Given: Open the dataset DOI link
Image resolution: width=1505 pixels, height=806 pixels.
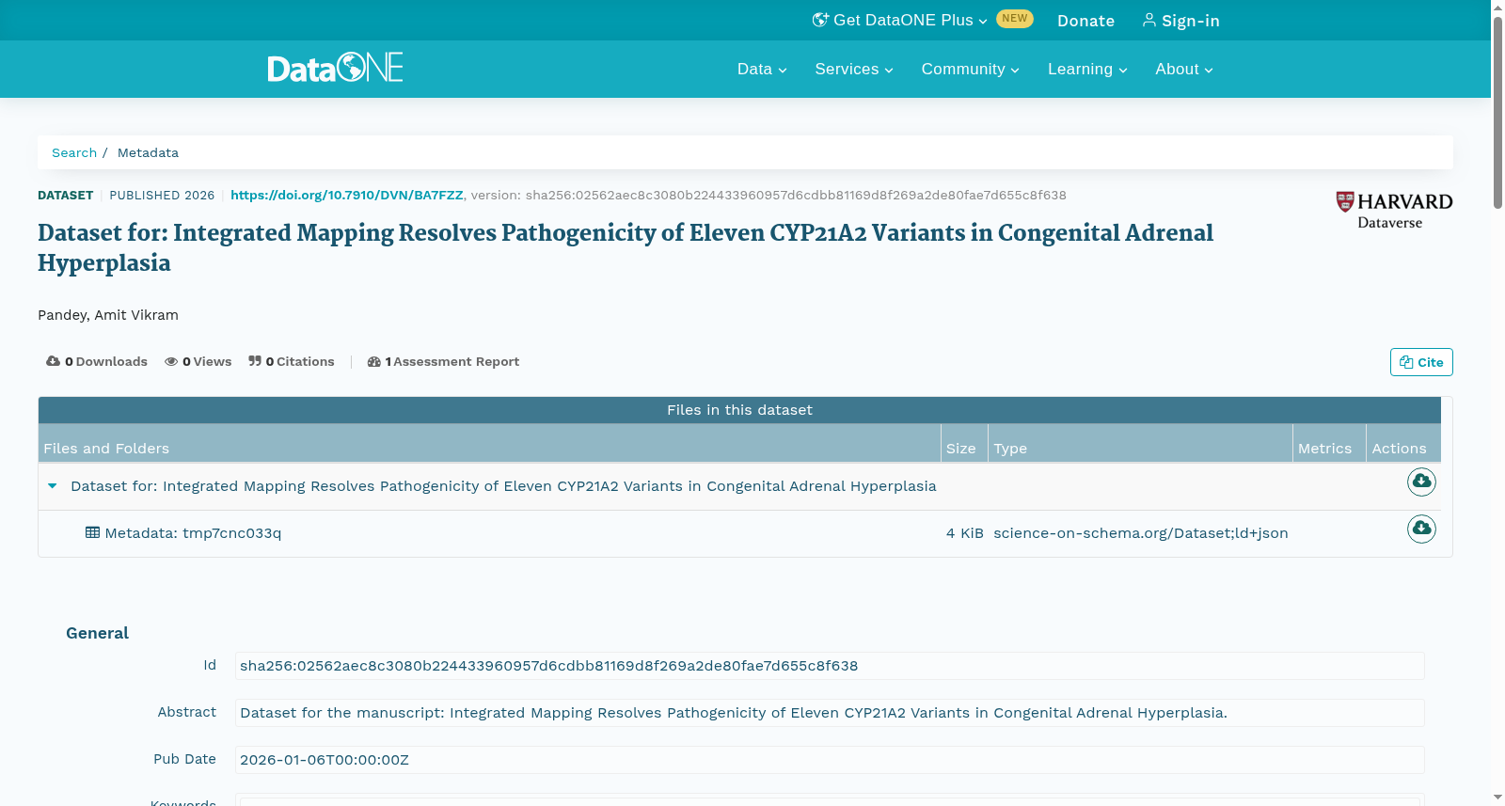Looking at the screenshot, I should coord(347,195).
